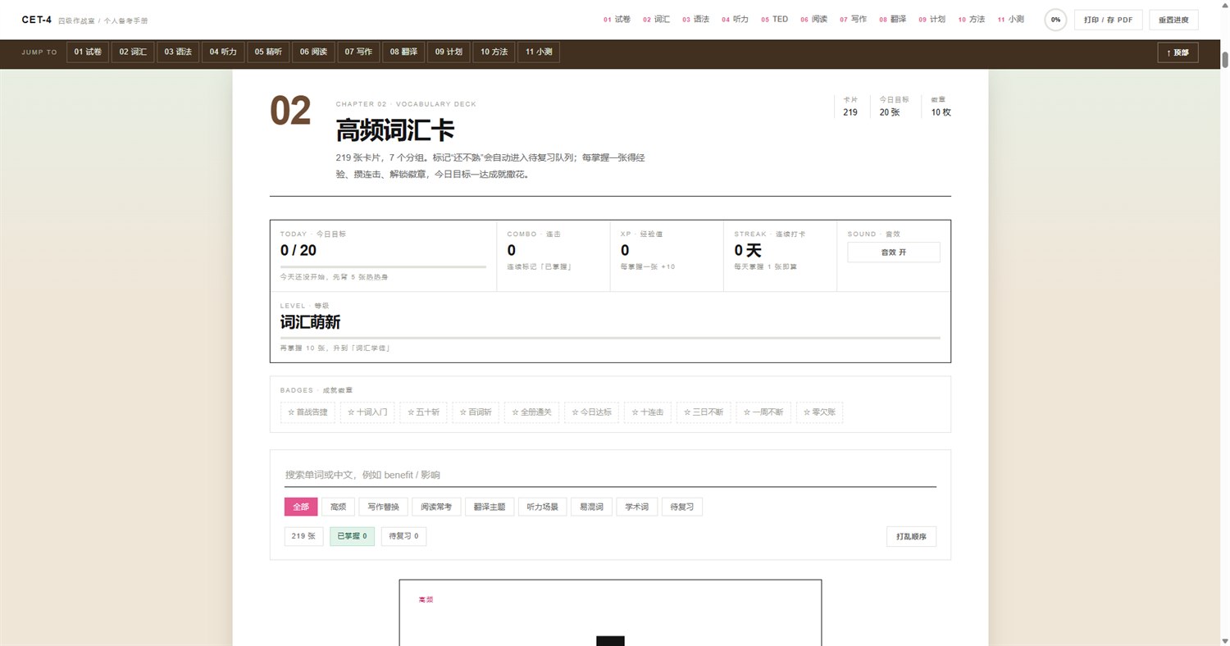The image size is (1230, 646).
Task: Go to 02 词汇 in the Jump To bar
Action: pyautogui.click(x=133, y=52)
